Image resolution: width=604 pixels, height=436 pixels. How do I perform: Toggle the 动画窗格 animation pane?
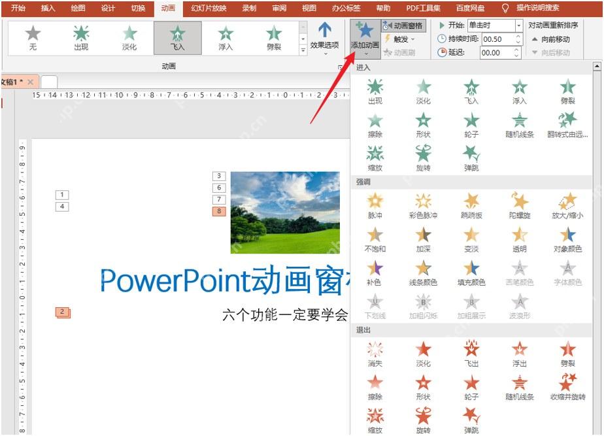(403, 25)
